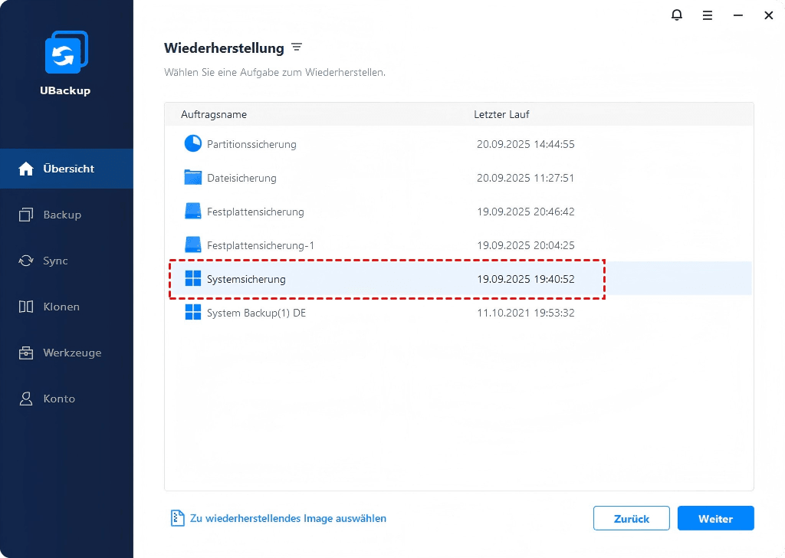
Task: Click the Festplattensicherung disk icon
Action: (x=192, y=212)
